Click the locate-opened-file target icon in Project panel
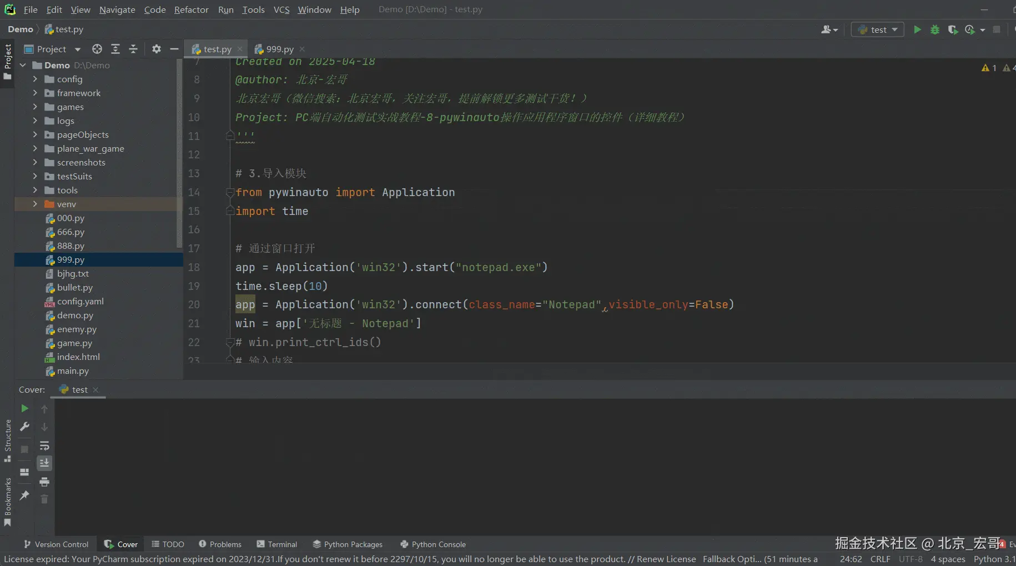The height and width of the screenshot is (566, 1016). click(97, 49)
